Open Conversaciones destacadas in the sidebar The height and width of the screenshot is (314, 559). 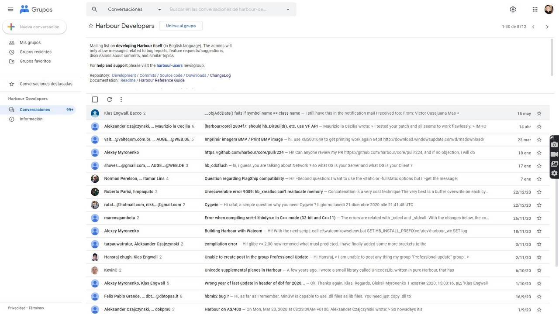coord(46,84)
